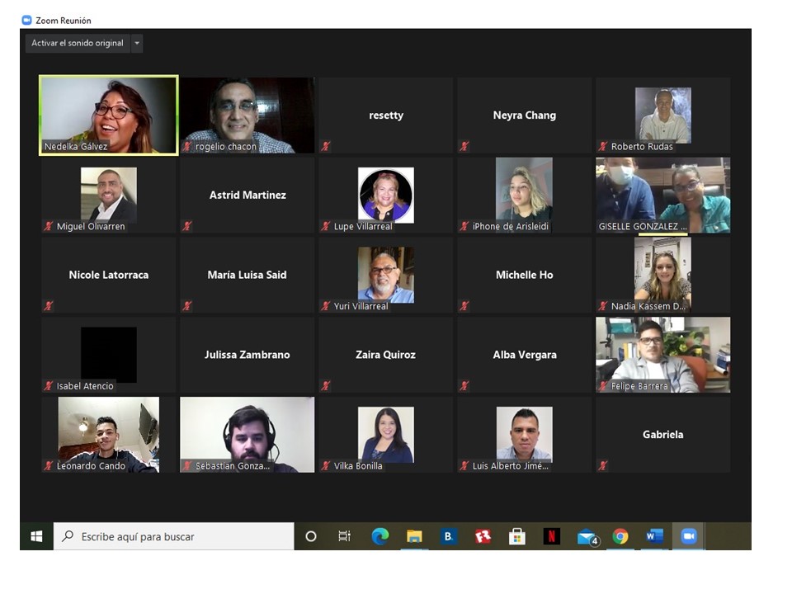Select the Julissa Zambrano participant tile
792x594 pixels.
[x=247, y=355]
